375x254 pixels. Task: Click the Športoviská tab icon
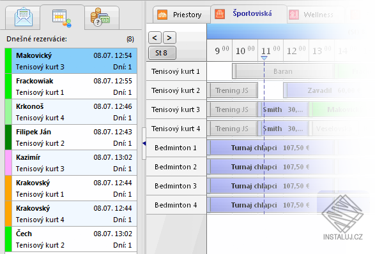point(220,14)
